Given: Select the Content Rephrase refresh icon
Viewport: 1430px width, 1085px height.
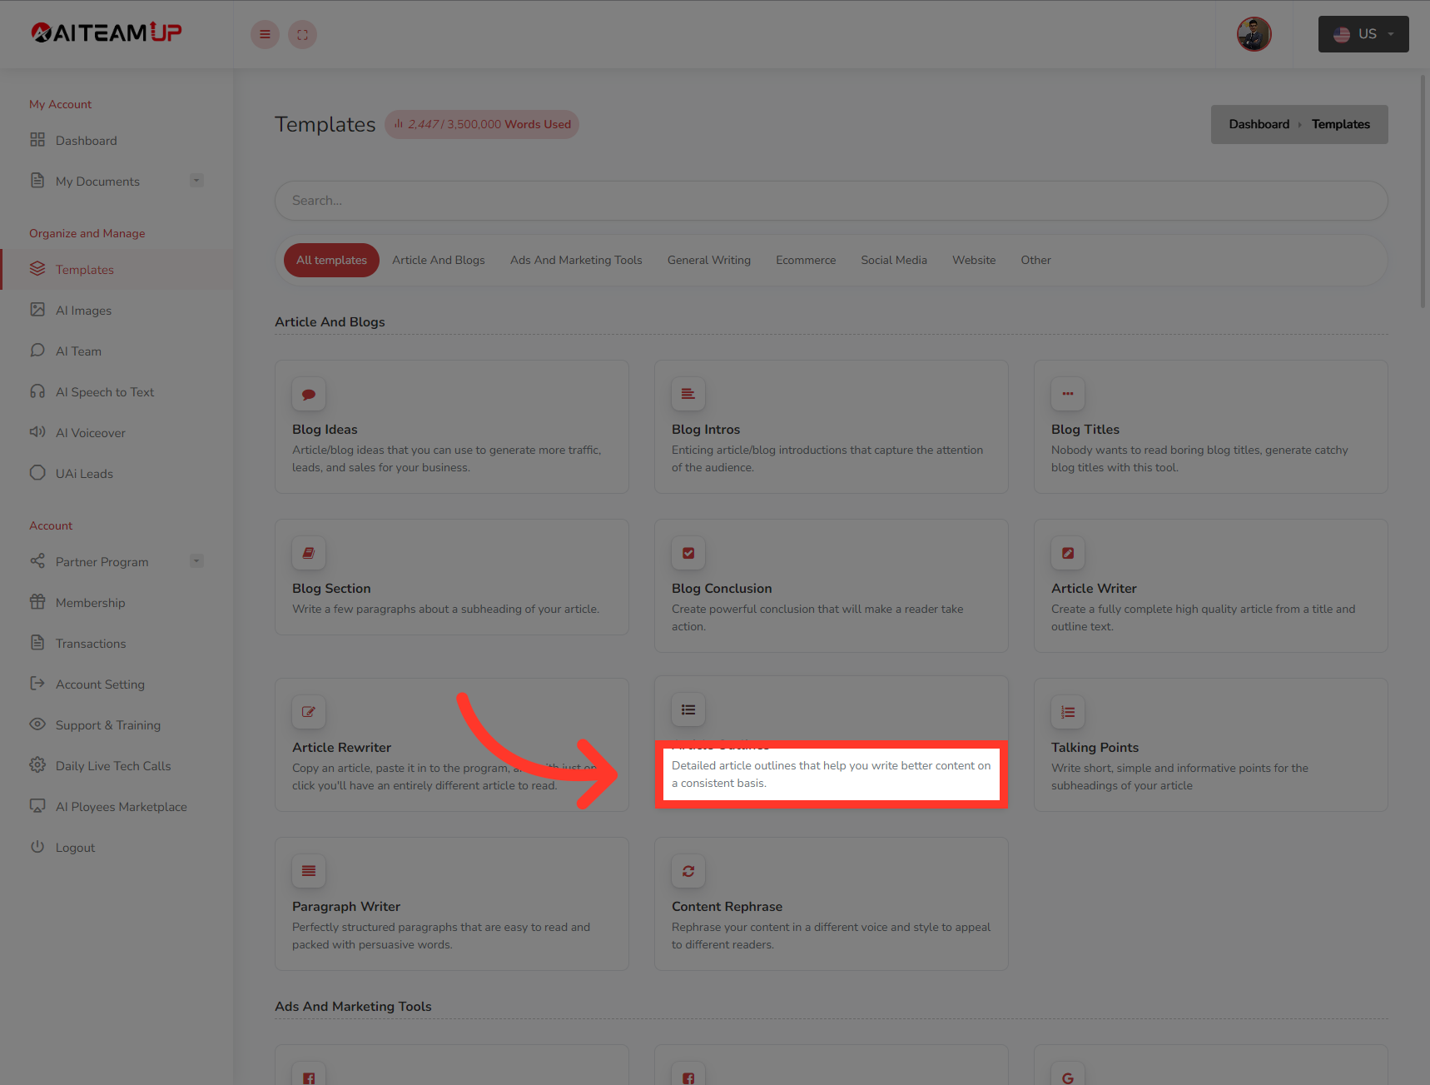Looking at the screenshot, I should (x=688, y=871).
